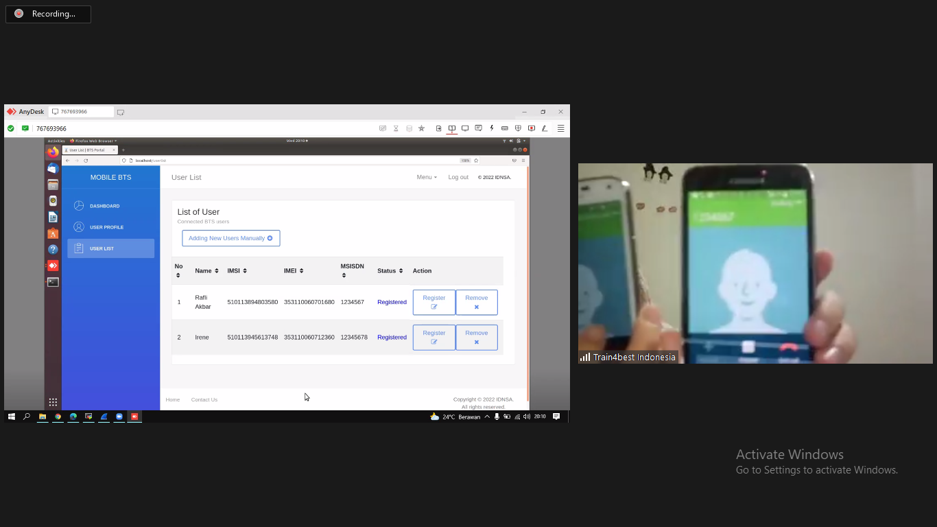The height and width of the screenshot is (527, 937).
Task: Sort the user table by IMSI
Action: [237, 271]
